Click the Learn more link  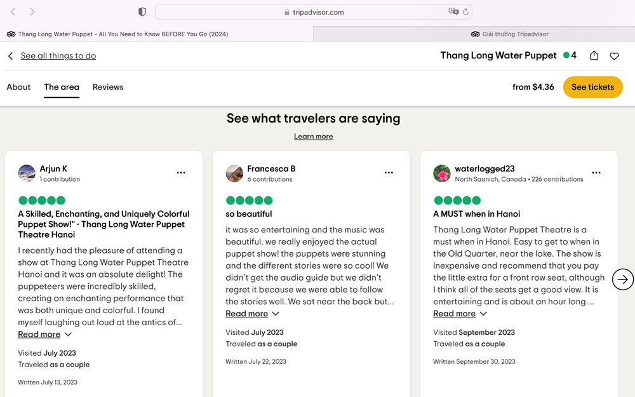pos(313,137)
